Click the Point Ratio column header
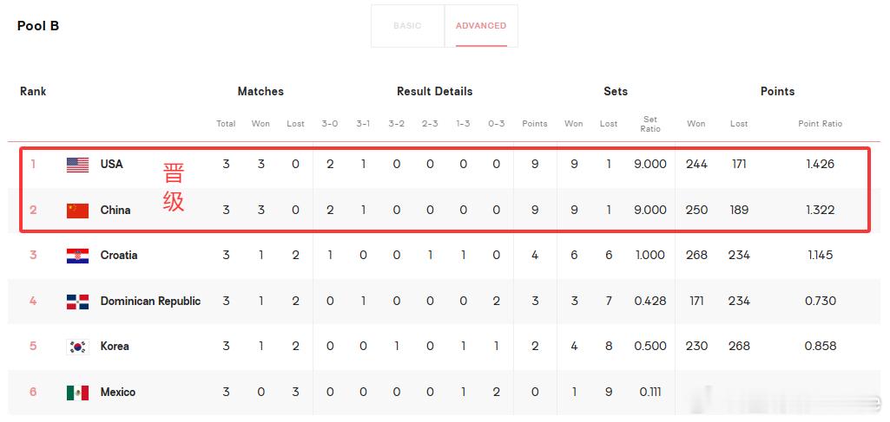 pos(821,124)
